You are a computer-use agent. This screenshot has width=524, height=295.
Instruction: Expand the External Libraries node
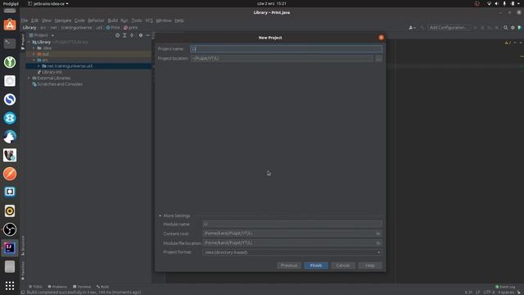click(29, 79)
